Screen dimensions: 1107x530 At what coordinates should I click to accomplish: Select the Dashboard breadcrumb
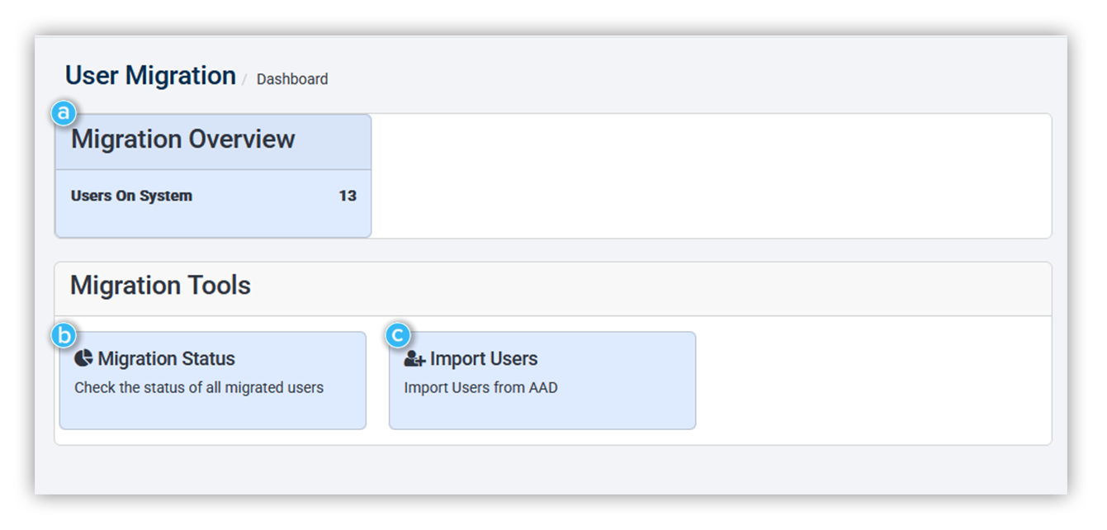pyautogui.click(x=292, y=79)
